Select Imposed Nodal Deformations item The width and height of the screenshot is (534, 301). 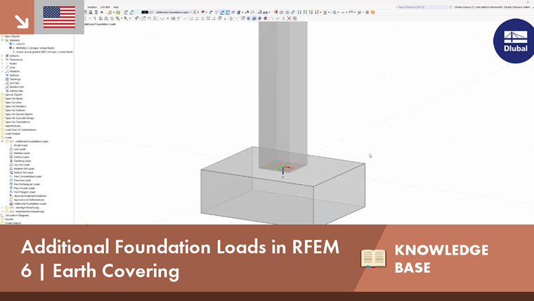30,196
